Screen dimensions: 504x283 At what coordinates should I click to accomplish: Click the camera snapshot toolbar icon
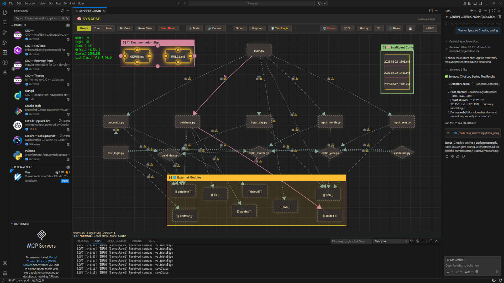pos(379,28)
